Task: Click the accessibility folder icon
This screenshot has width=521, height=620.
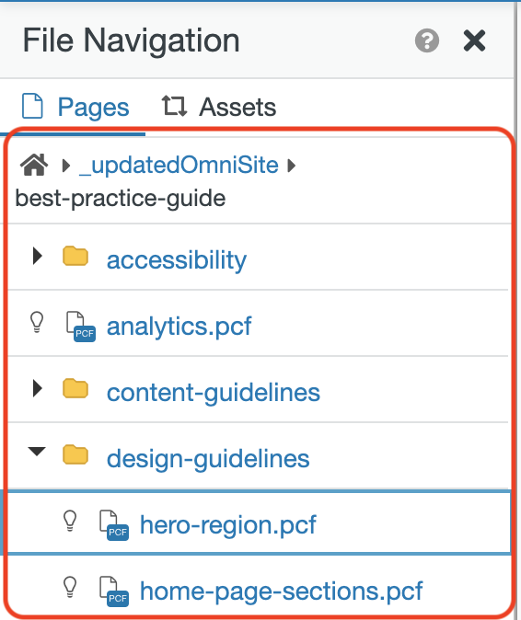Action: (75, 257)
